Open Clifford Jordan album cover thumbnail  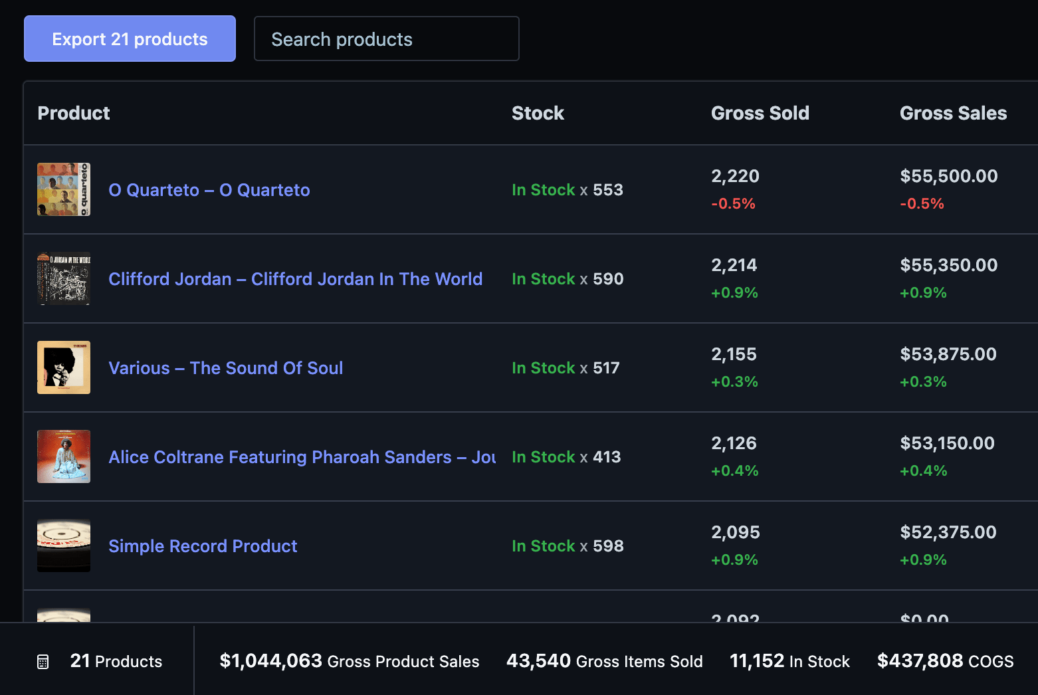click(x=64, y=278)
